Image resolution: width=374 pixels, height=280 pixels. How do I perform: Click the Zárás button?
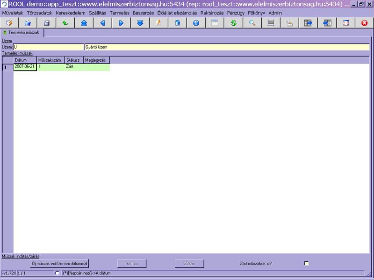(189, 264)
